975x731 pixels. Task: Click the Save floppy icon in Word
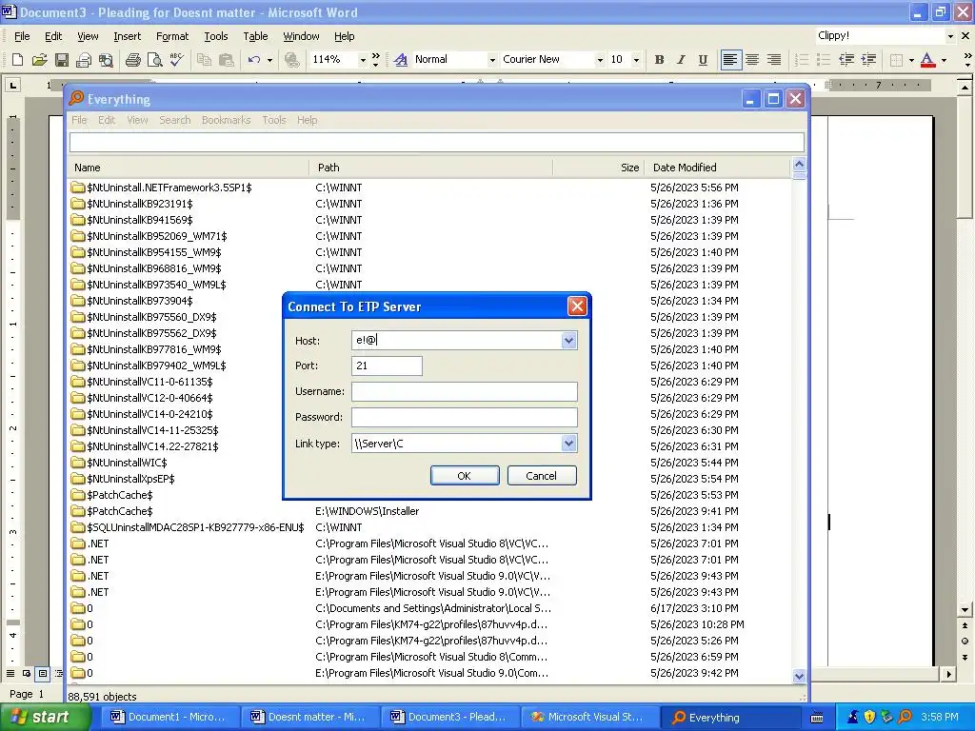tap(62, 60)
